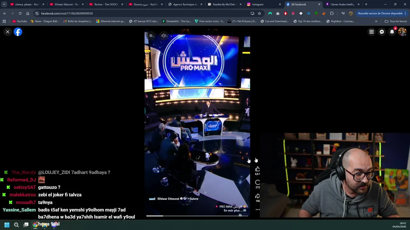Open the Windows Start menu
410x230 pixels.
click(x=7, y=225)
